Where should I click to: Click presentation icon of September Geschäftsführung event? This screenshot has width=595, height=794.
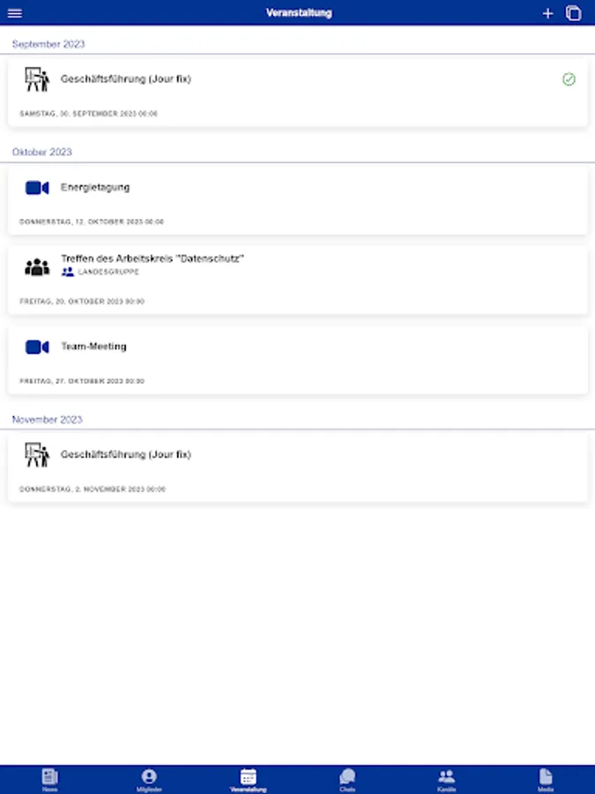click(37, 79)
